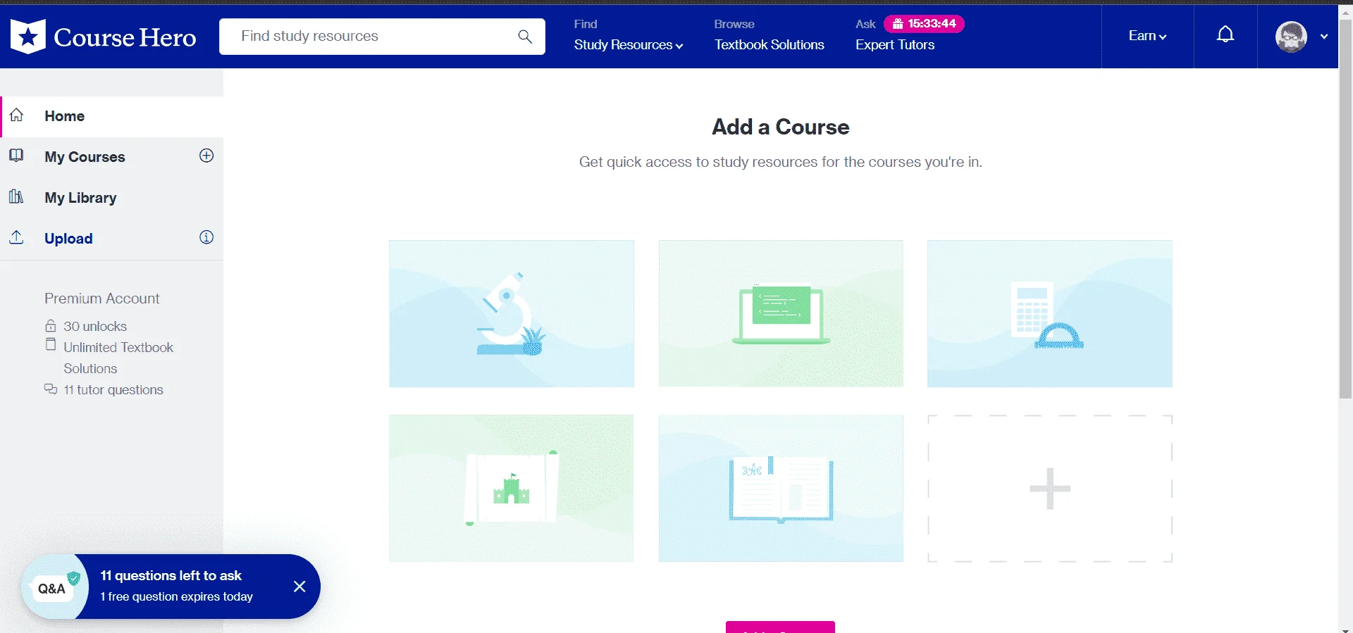Image resolution: width=1353 pixels, height=633 pixels.
Task: Click the chat icon beside tutor questions
Action: 51,389
